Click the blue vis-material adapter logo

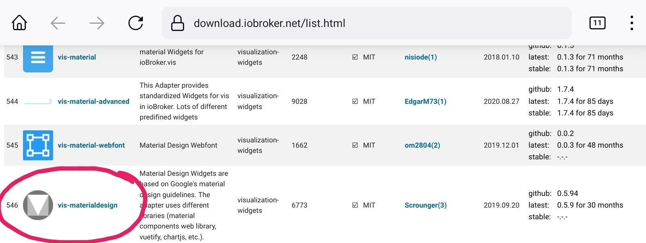38,58
